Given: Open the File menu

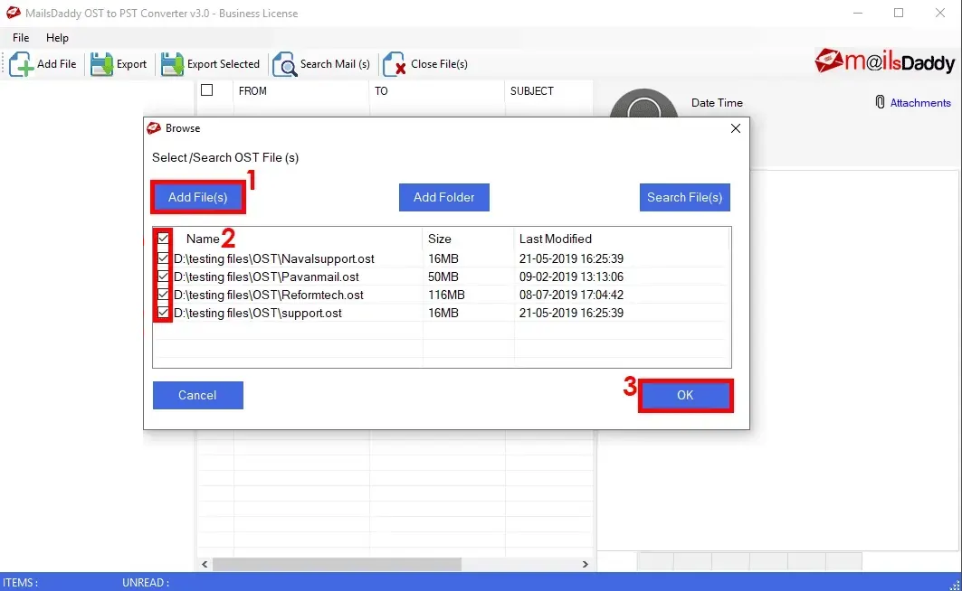Looking at the screenshot, I should [21, 37].
